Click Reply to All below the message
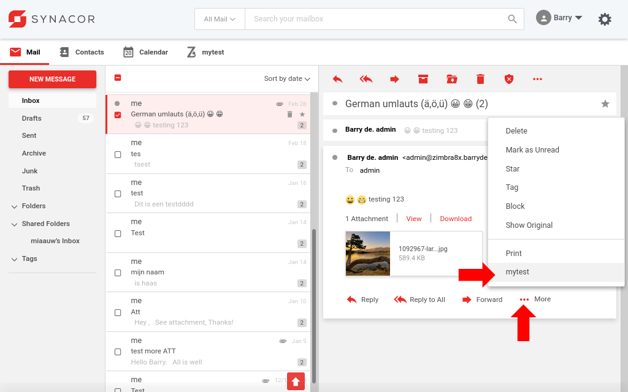The image size is (628, 392). 419,300
